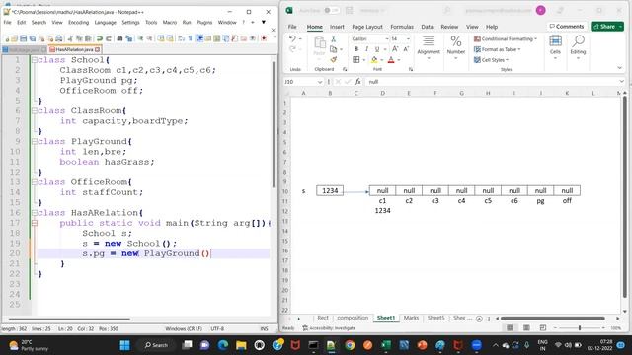The height and width of the screenshot is (355, 632).
Task: Click the Cut scissors icon in Notepad++ toolbar
Action: (x=70, y=38)
